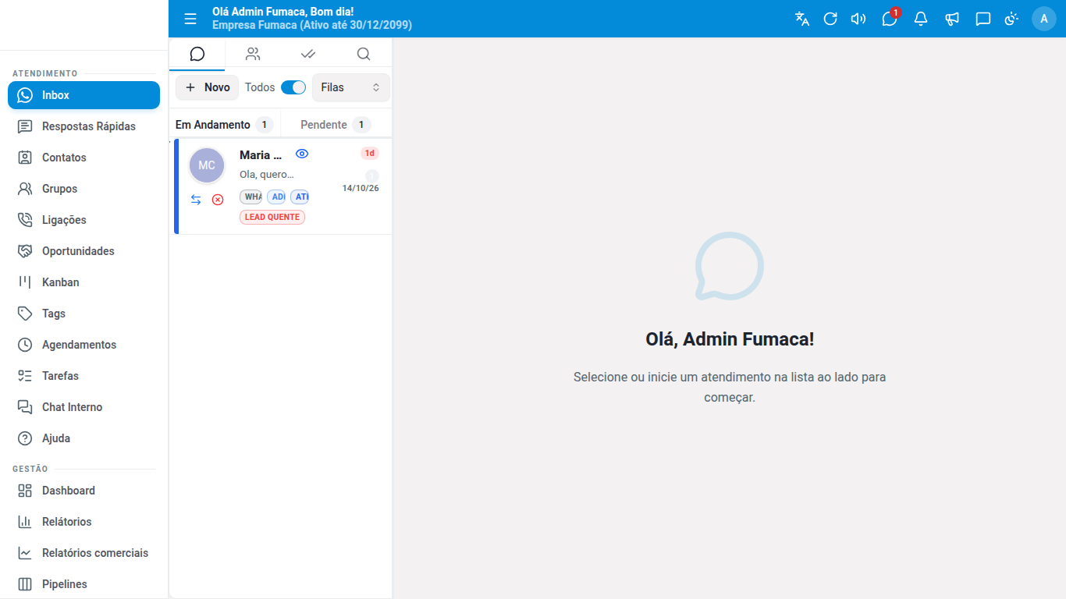
Task: Select the Em Andamento tab
Action: click(x=224, y=125)
